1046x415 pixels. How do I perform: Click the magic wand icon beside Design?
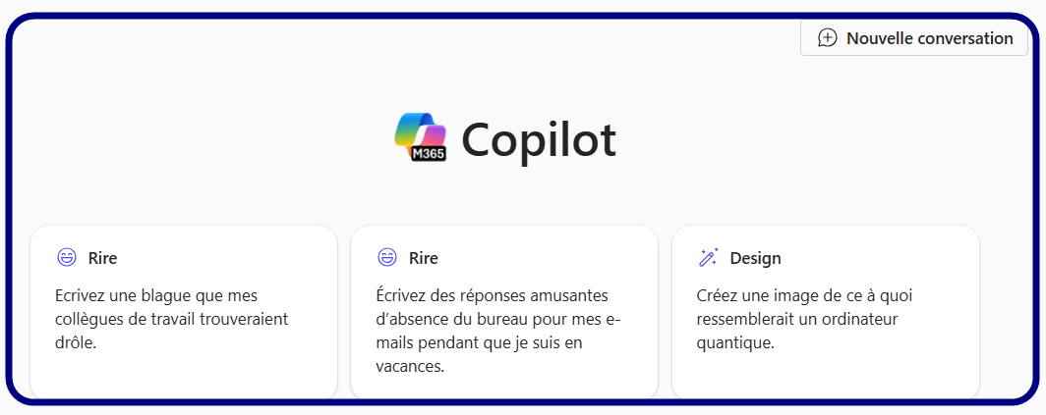tap(708, 257)
